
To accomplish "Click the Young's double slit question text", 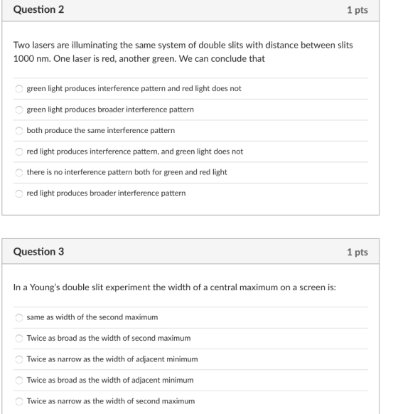I will (175, 287).
